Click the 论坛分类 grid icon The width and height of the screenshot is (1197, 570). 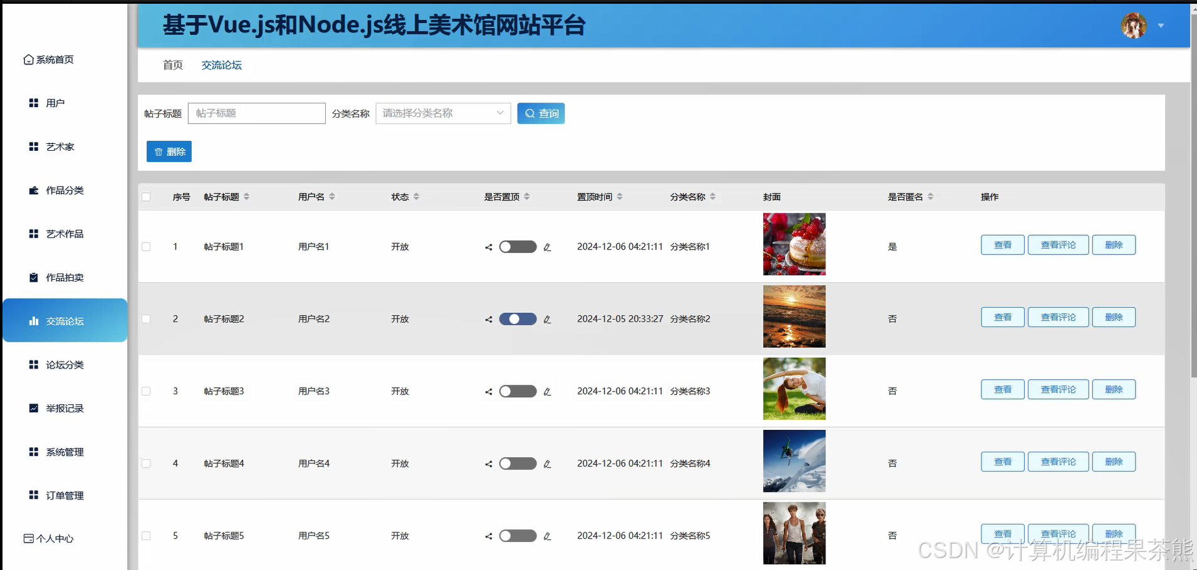click(34, 364)
